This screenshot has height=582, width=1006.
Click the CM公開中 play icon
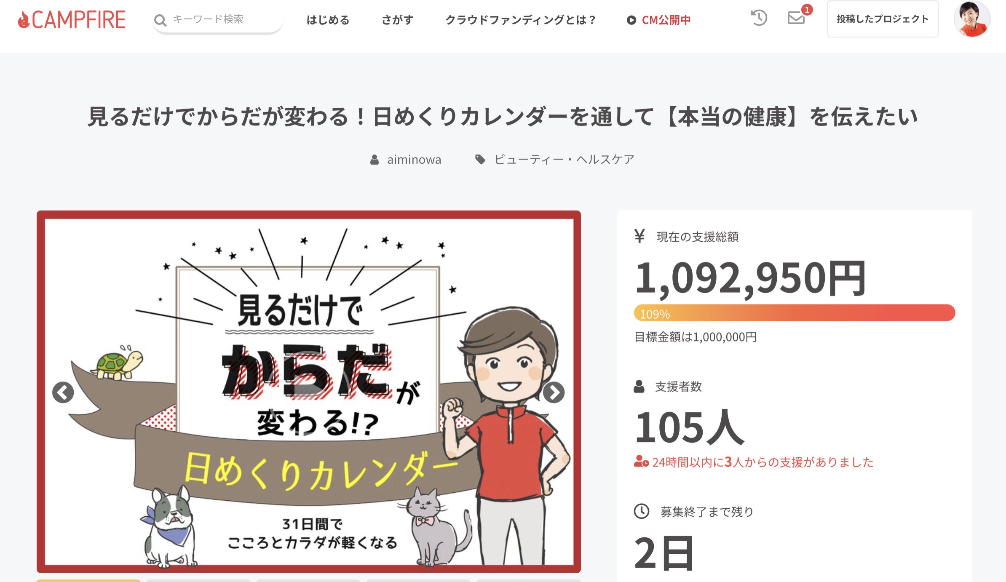tap(631, 20)
